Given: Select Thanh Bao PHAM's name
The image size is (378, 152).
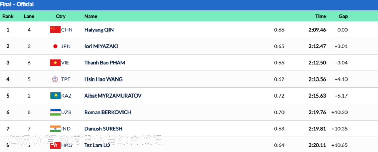Looking at the screenshot, I should click(x=105, y=63).
